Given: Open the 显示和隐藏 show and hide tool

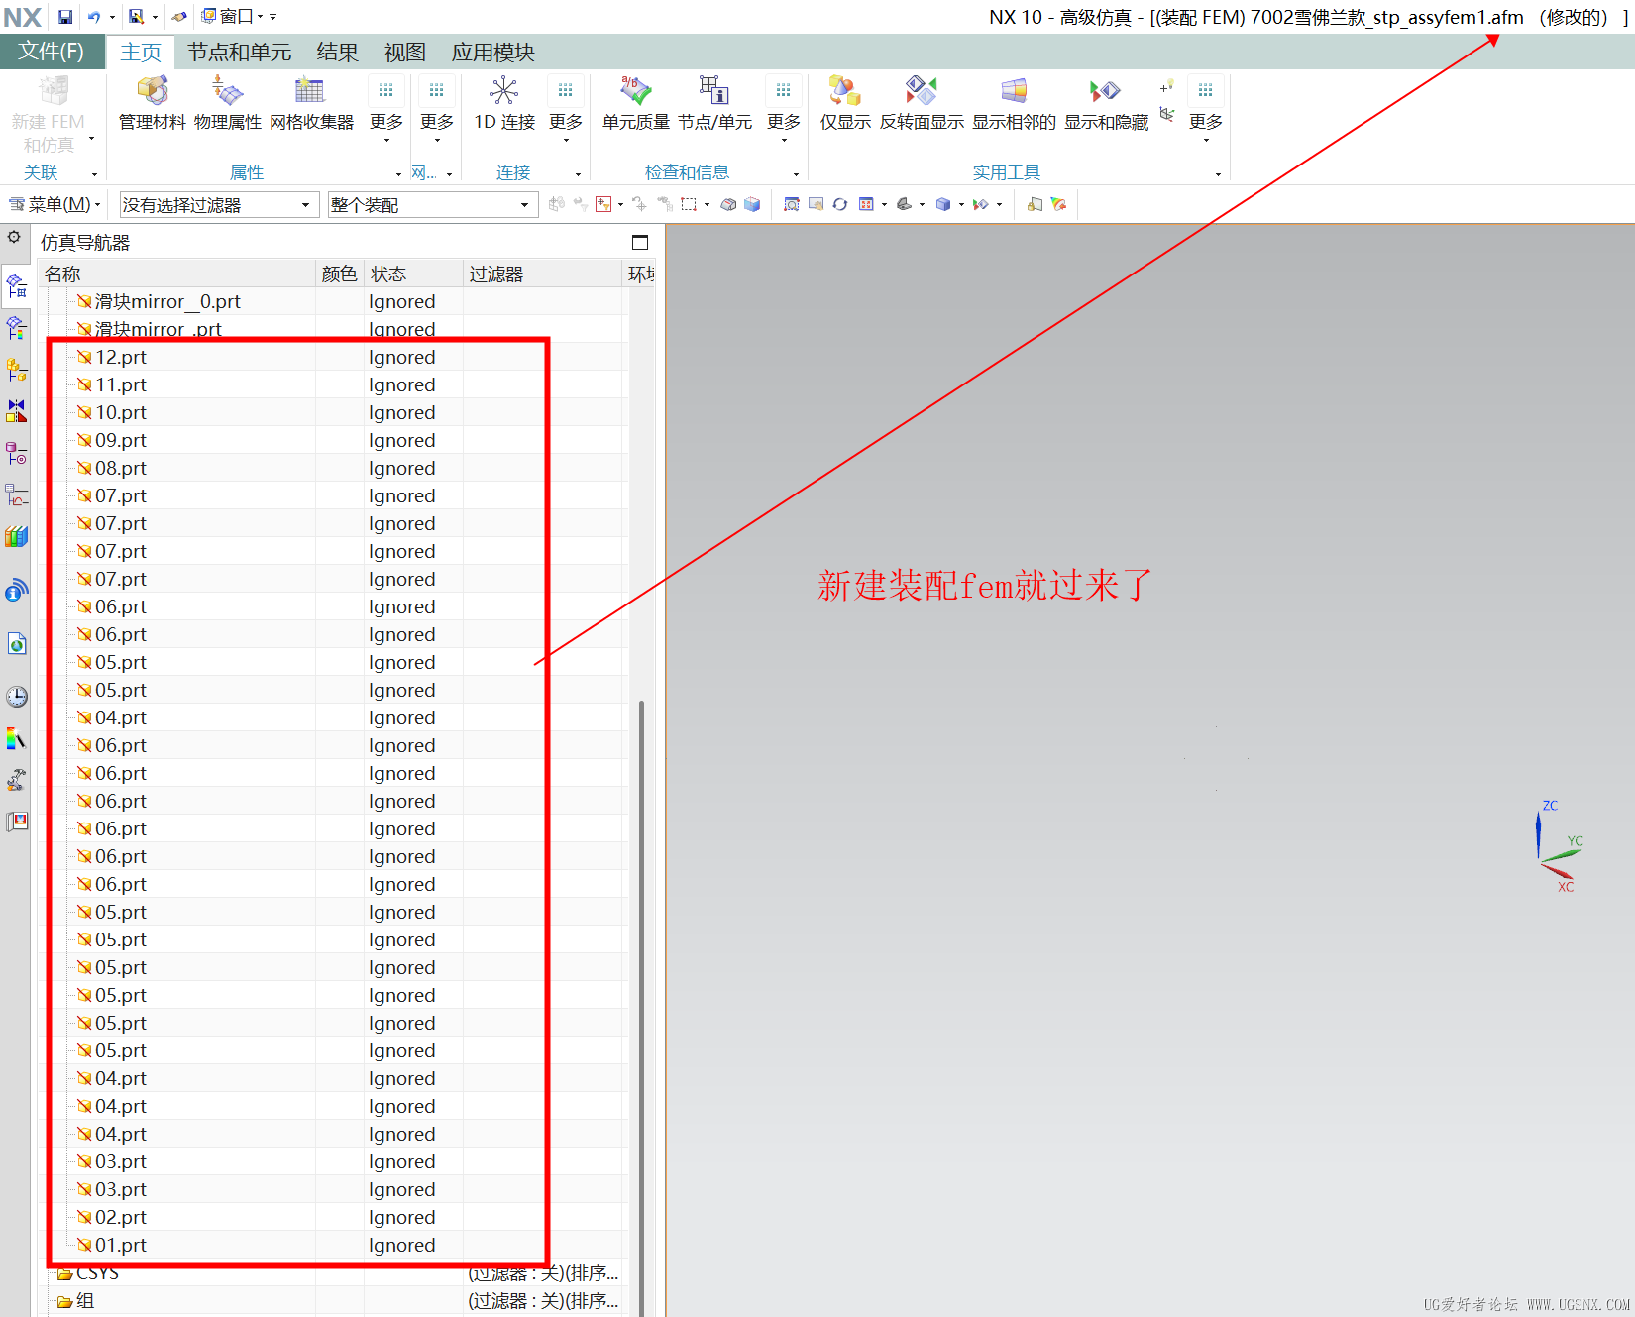Looking at the screenshot, I should point(1106,103).
